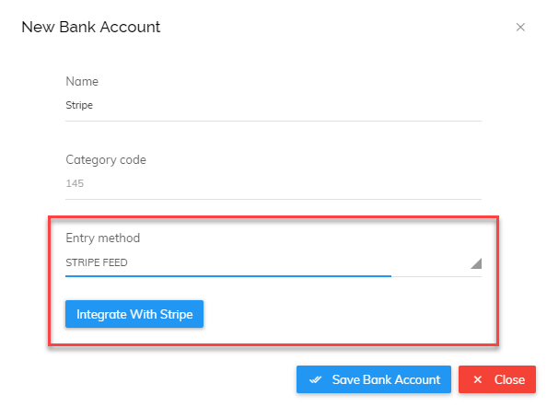547x407 pixels.
Task: Click the Entry method label
Action: pos(103,238)
